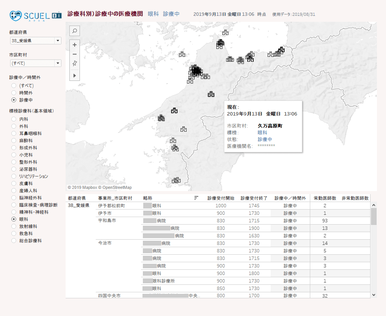Image resolution: width=386 pixels, height=316 pixels.
Task: Click the map pin reset icon
Action: coord(75,64)
